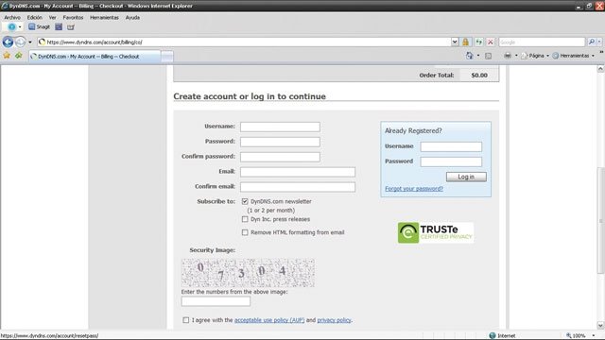This screenshot has width=605, height=340.
Task: Click the browser Forward arrow button
Action: click(x=21, y=42)
